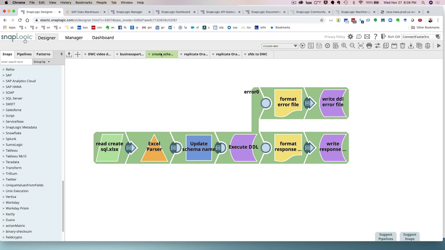Click the binary data toolbar icon
Viewport: 445px width, 250px height.
[x=311, y=46]
